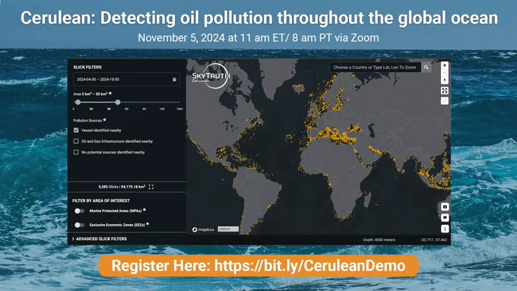Expand Advanced Slick Filters section
This screenshot has height=291, width=517.
pyautogui.click(x=100, y=239)
